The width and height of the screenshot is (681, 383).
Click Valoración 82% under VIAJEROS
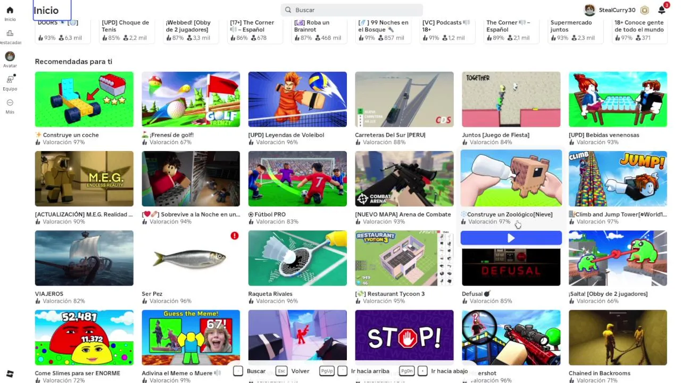click(60, 301)
